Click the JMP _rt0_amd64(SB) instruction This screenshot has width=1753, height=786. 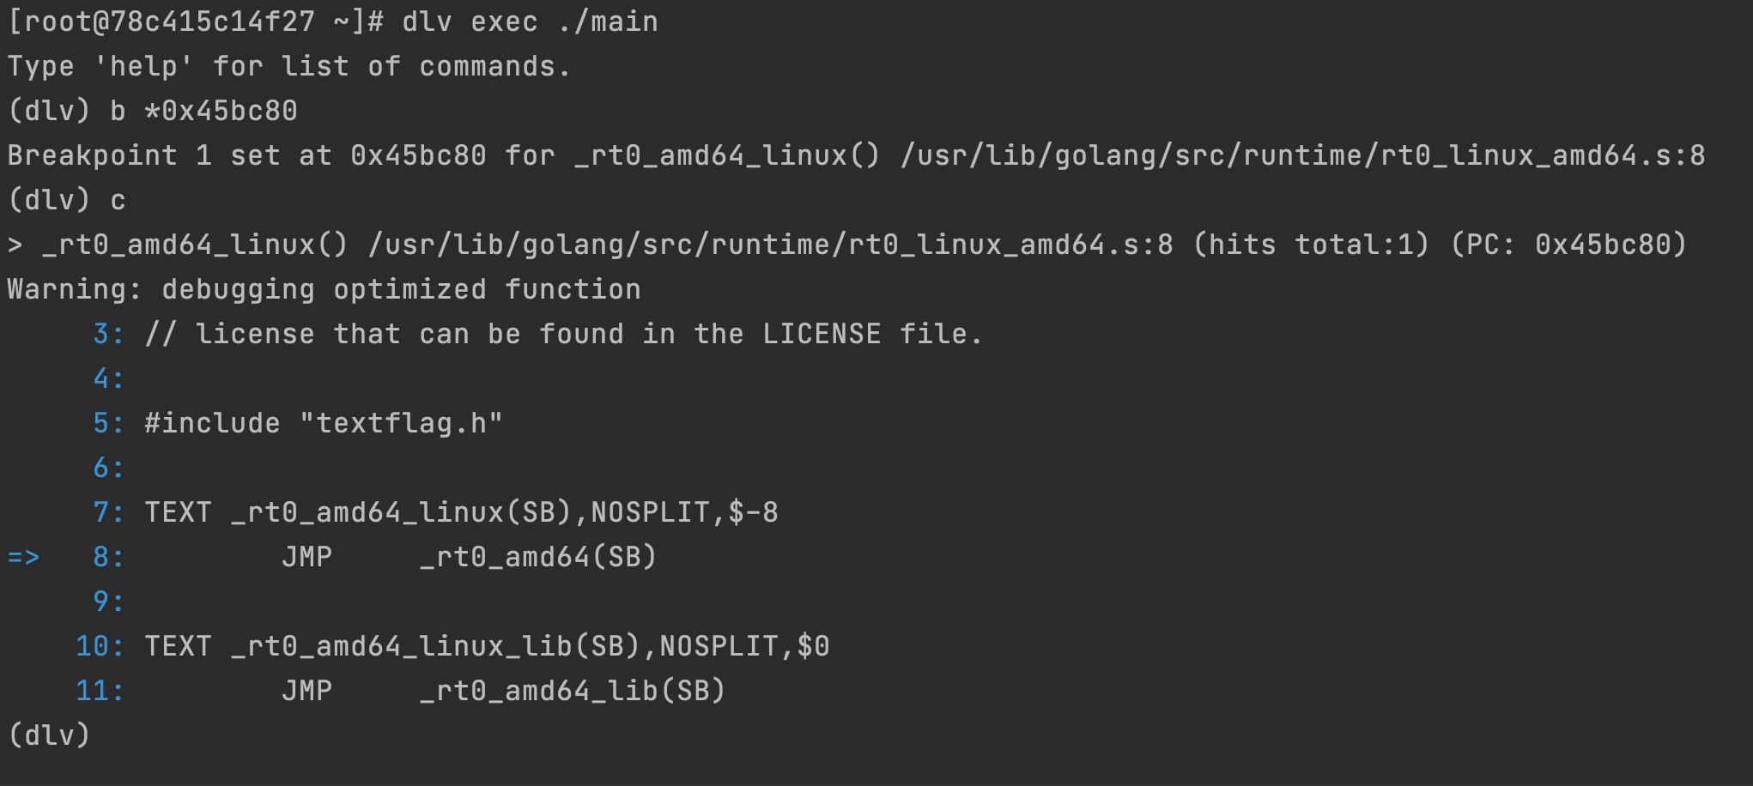tap(470, 557)
